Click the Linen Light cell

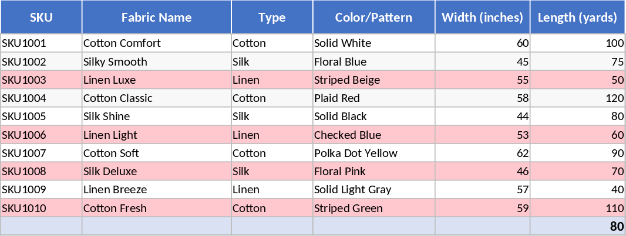click(x=156, y=135)
